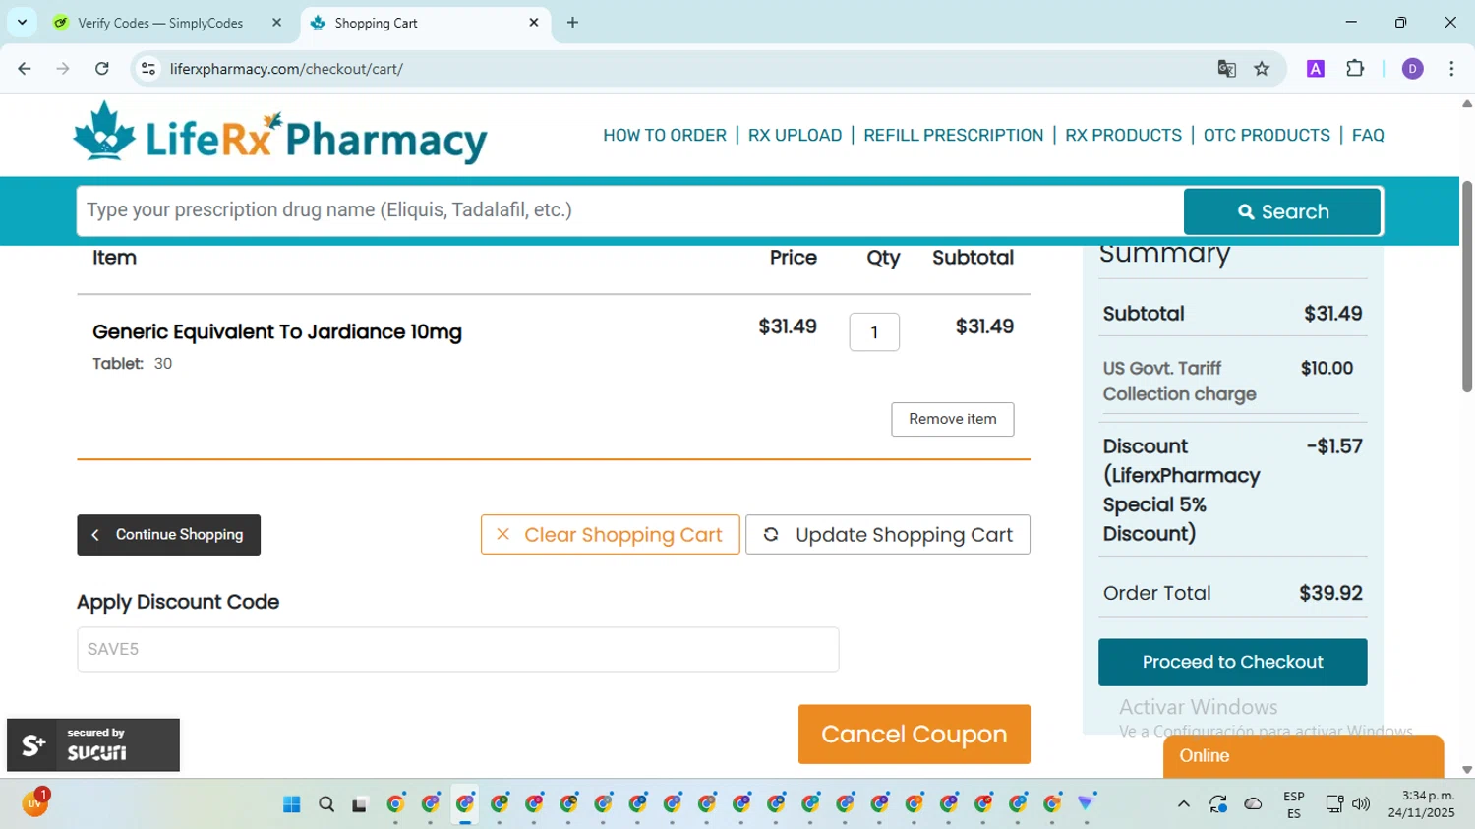This screenshot has width=1475, height=829.
Task: Click the LifeRx Pharmacy logo
Action: click(280, 133)
